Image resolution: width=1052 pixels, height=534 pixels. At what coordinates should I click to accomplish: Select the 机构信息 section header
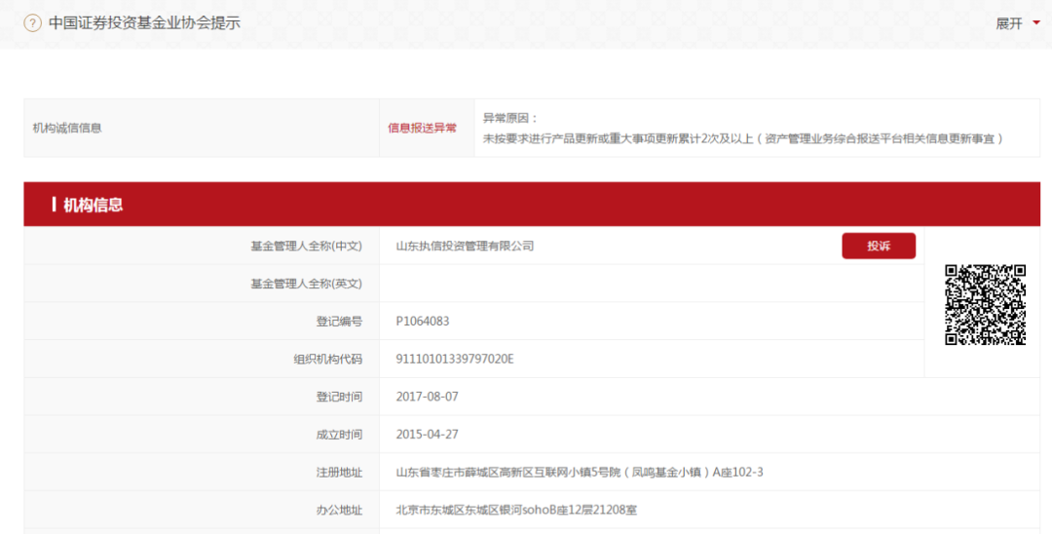tap(94, 205)
